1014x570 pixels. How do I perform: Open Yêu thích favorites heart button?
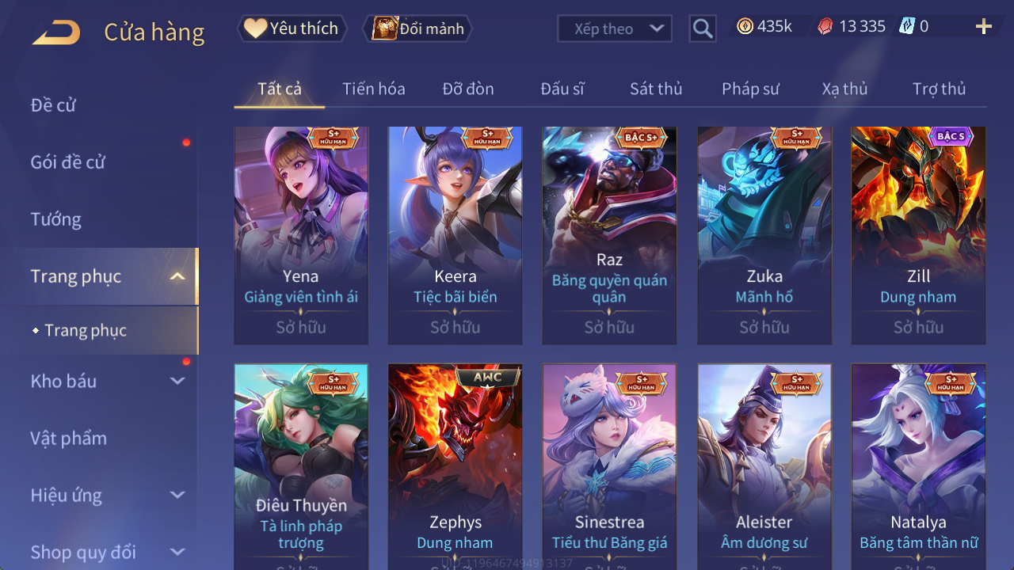tap(292, 28)
